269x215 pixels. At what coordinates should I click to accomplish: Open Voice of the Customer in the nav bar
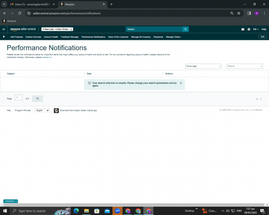click(118, 37)
